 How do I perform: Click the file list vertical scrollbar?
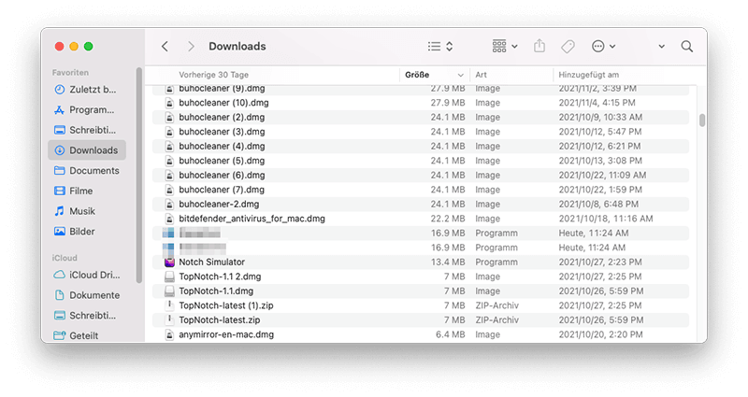[702, 121]
